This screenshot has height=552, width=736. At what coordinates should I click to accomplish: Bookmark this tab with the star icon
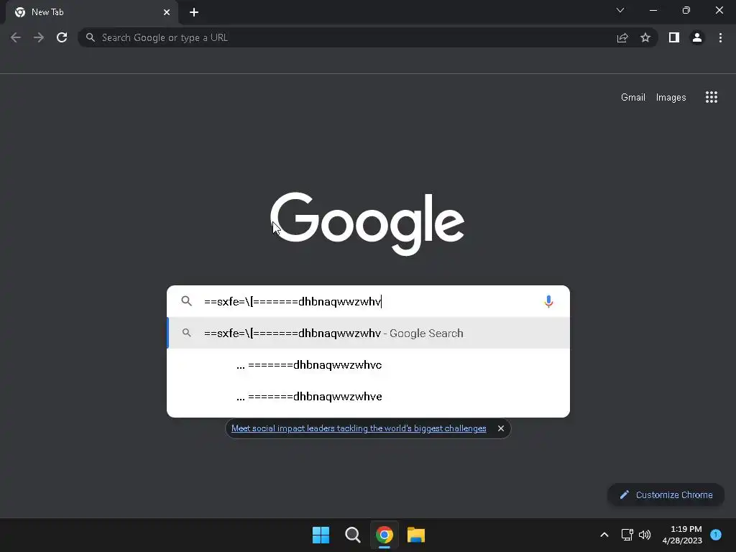click(645, 37)
